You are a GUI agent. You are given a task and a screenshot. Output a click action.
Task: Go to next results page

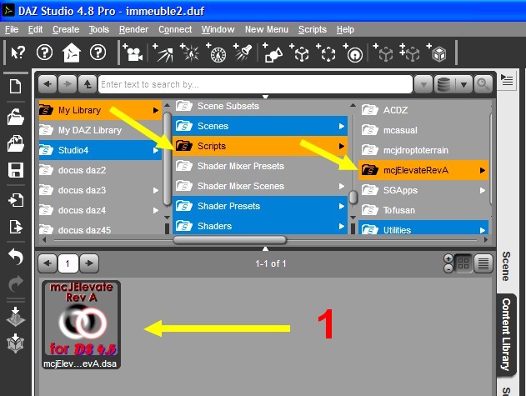[89, 263]
